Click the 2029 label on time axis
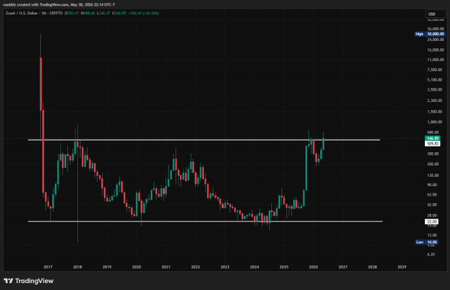 pos(402,267)
